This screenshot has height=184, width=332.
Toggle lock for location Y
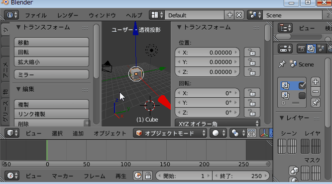pyautogui.click(x=252, y=62)
